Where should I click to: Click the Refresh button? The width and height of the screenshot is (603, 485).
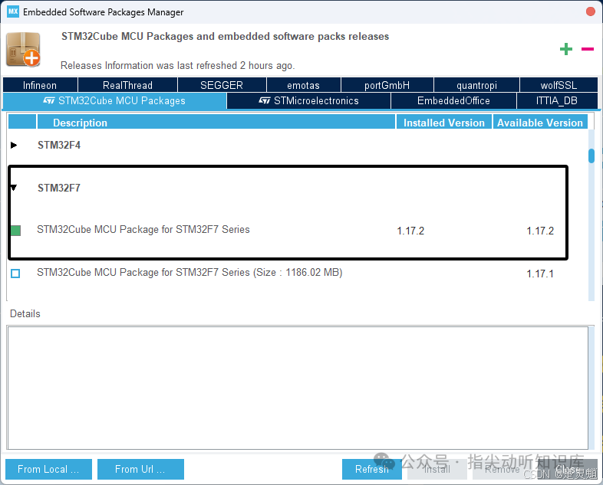(x=371, y=469)
